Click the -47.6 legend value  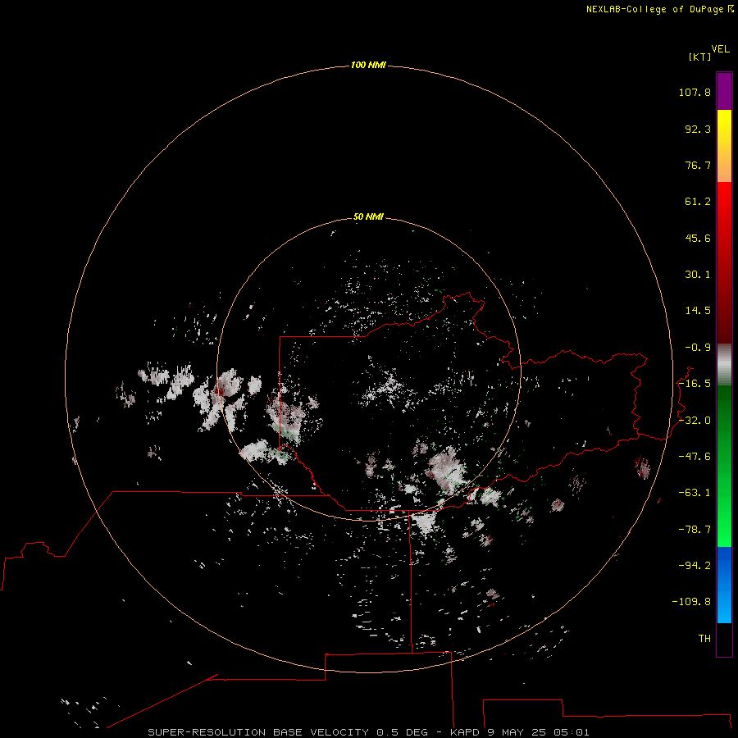pyautogui.click(x=695, y=457)
